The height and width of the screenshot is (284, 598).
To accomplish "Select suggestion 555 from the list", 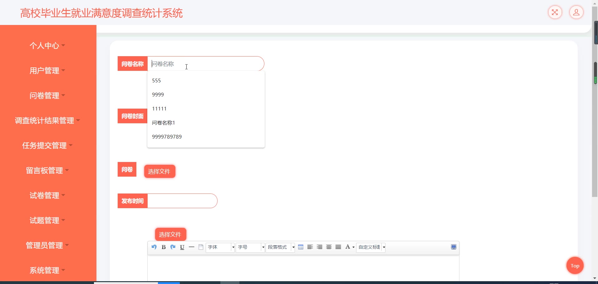I will tap(206, 81).
